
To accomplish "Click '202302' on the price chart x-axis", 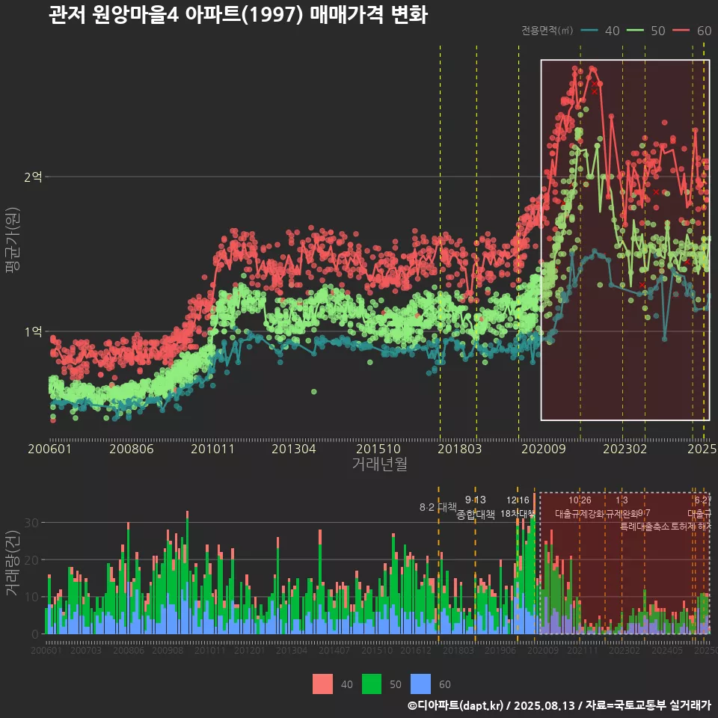I will coord(625,449).
